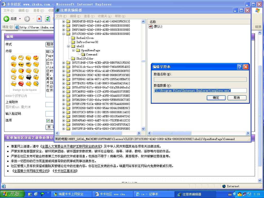Open the IE Back button history dropdown arrow
This screenshot has height=198, width=264.
pyautogui.click(x=20, y=19)
